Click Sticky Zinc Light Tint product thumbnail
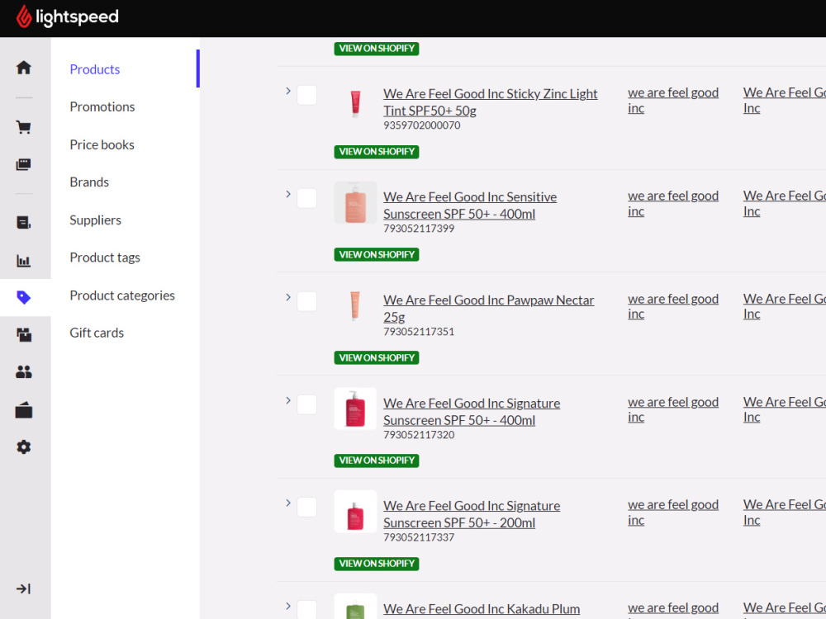Image resolution: width=826 pixels, height=619 pixels. 355,103
